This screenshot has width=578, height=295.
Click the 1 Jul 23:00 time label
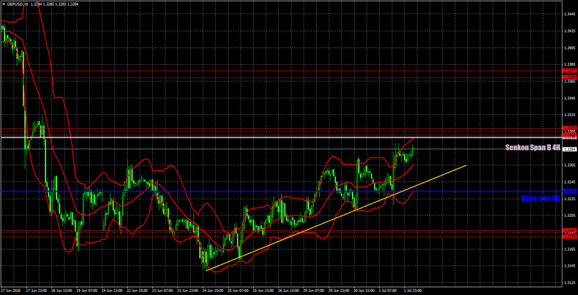[413, 291]
